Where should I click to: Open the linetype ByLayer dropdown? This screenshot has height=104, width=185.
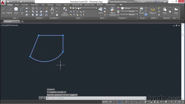[129, 15]
